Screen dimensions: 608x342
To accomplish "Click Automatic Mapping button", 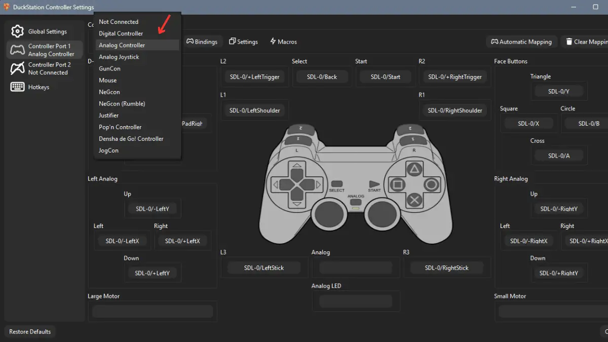I will (521, 42).
